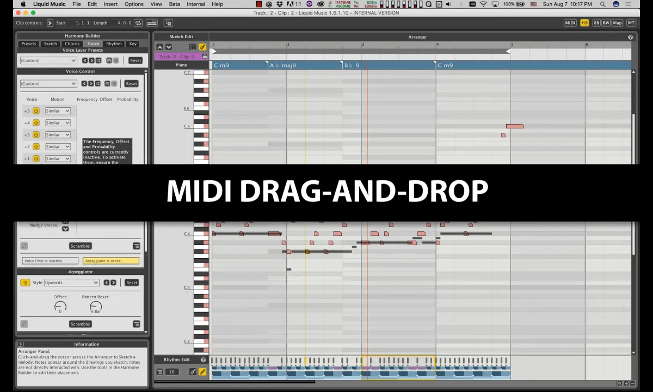Open the Arranger help question mark
653x392 pixels.
[631, 37]
